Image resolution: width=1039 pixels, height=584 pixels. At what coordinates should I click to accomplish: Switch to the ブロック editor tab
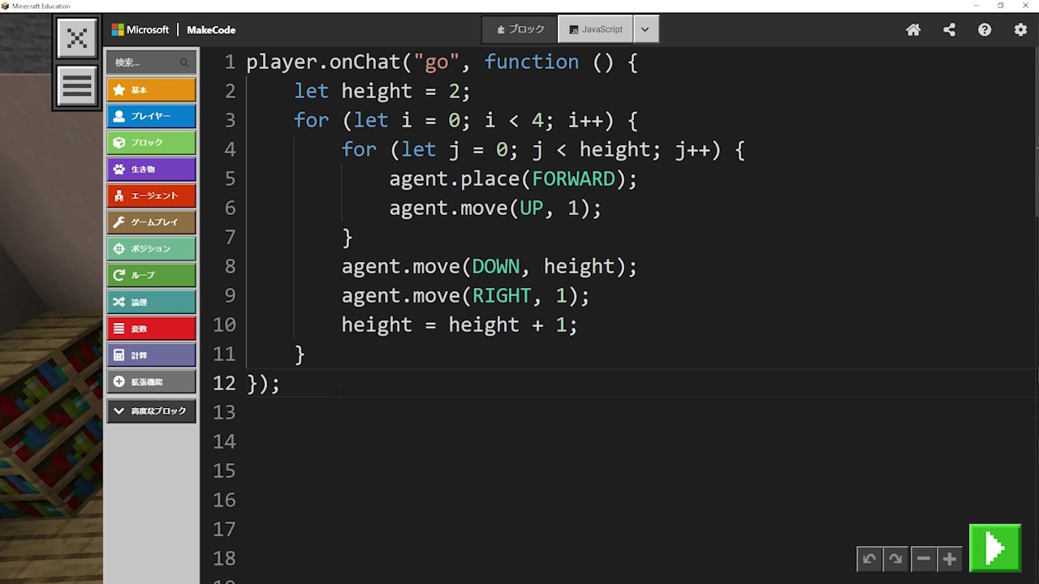(520, 29)
